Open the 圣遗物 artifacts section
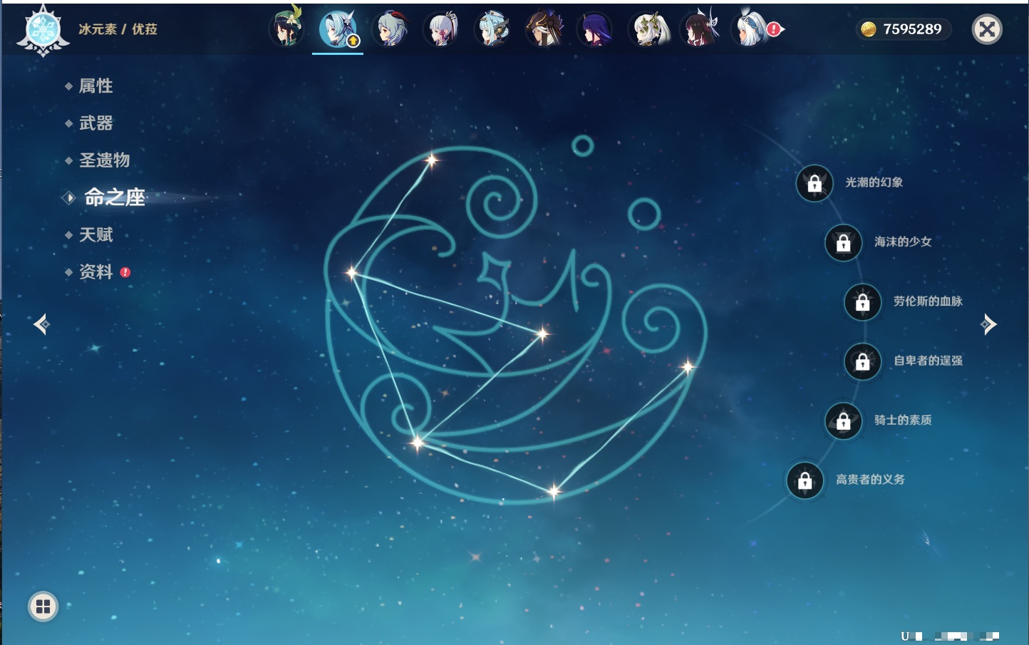The width and height of the screenshot is (1029, 645). click(x=104, y=160)
